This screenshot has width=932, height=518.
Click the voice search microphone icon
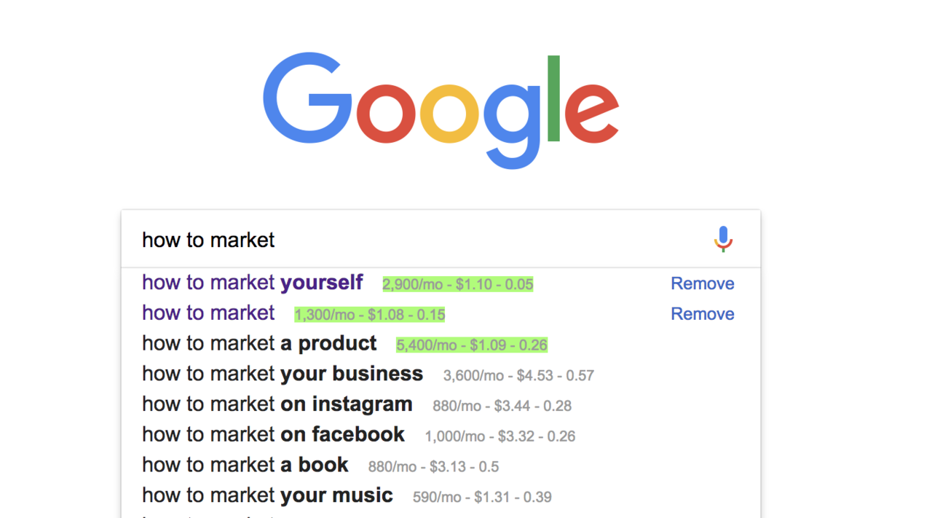722,239
